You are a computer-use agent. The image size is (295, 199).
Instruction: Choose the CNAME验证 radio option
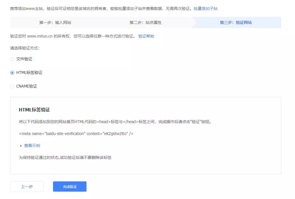click(12, 86)
